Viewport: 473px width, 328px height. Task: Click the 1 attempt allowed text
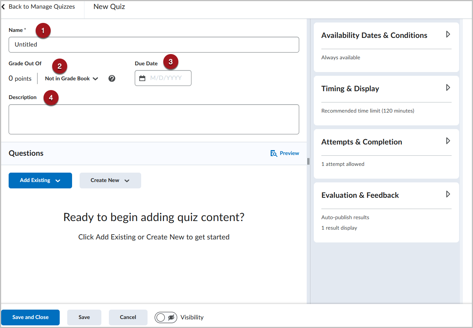pyautogui.click(x=343, y=164)
